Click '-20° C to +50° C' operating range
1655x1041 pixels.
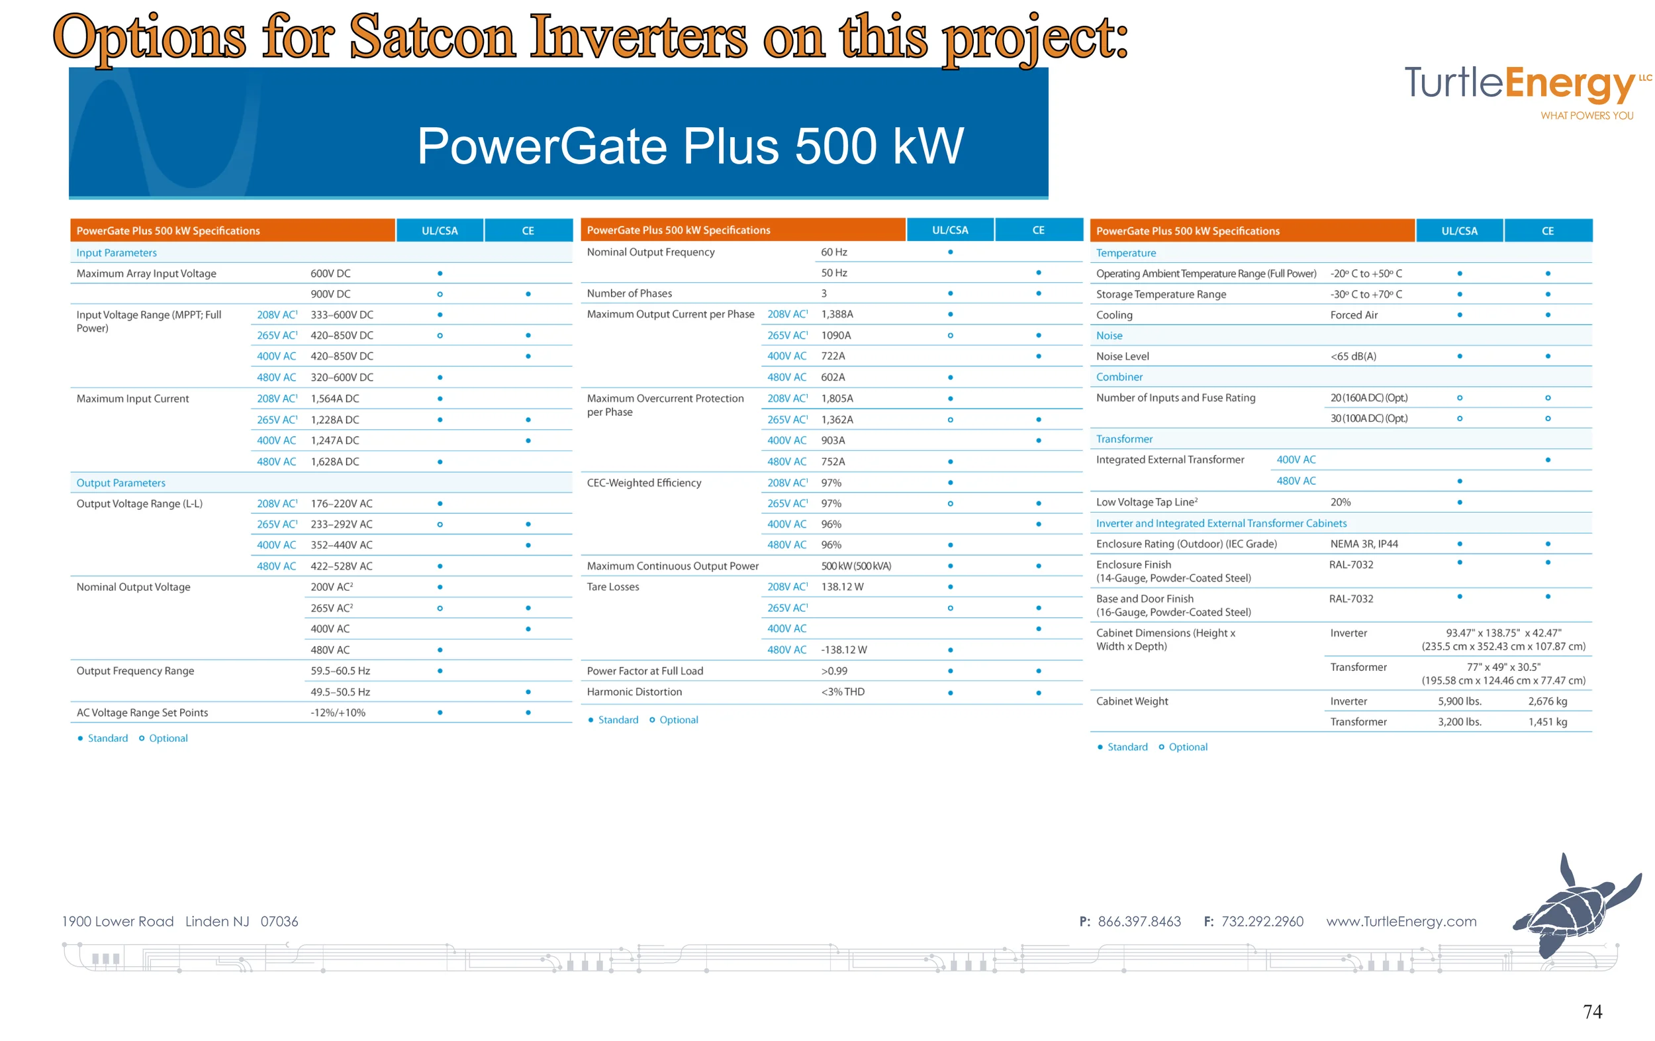(1366, 273)
